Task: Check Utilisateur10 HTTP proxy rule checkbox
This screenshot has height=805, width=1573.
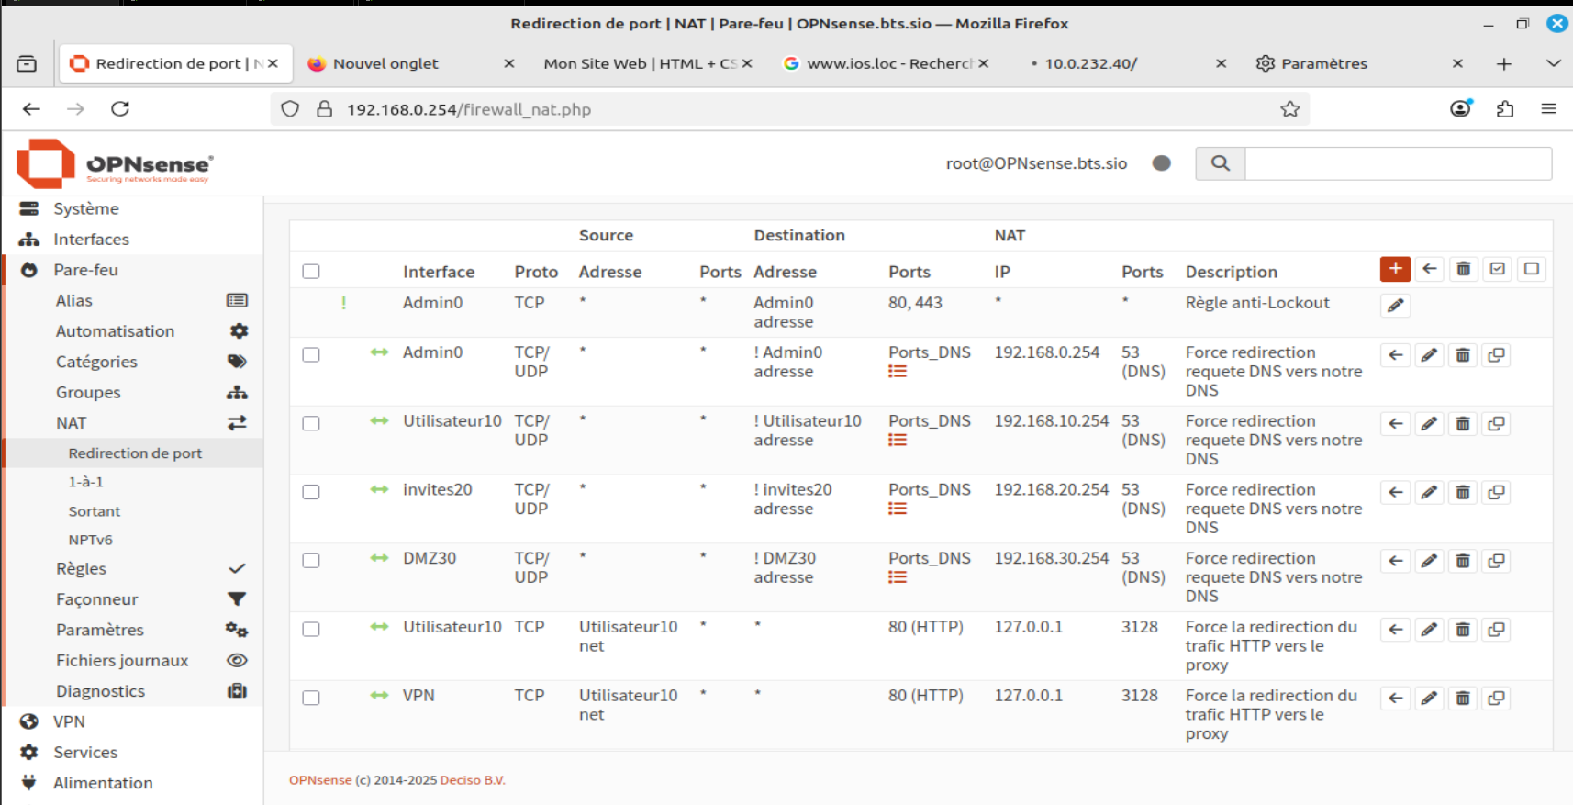Action: [311, 630]
